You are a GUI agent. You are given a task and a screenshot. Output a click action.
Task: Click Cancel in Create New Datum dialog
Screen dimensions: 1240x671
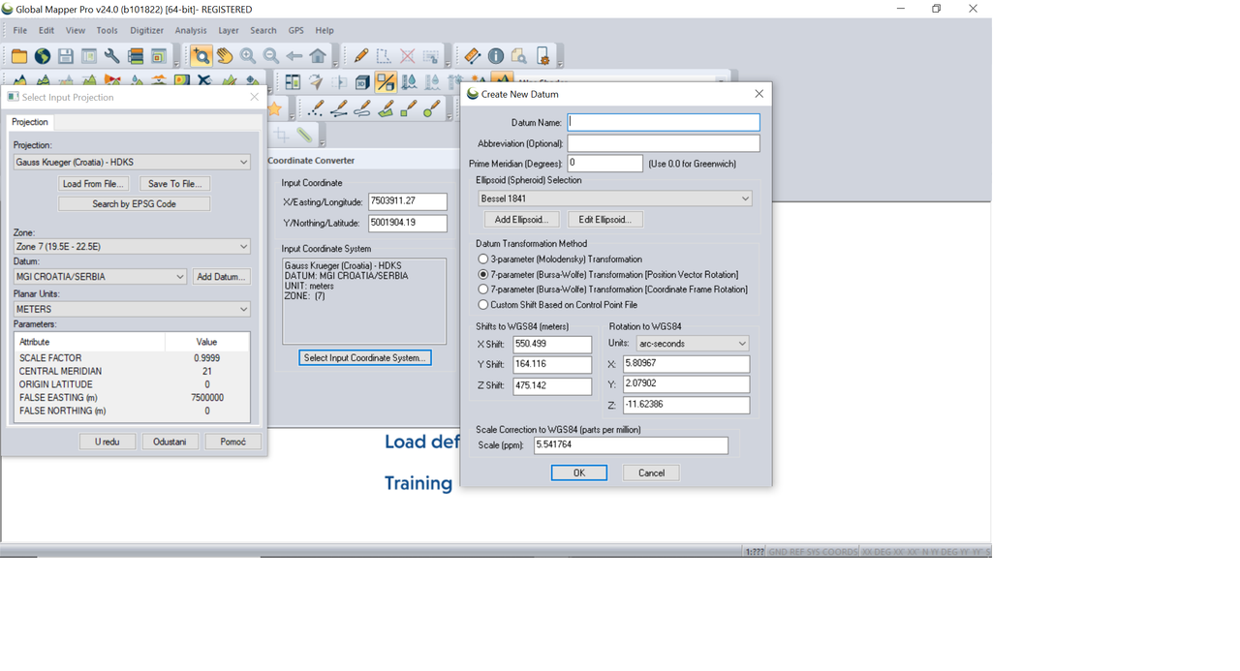(651, 473)
